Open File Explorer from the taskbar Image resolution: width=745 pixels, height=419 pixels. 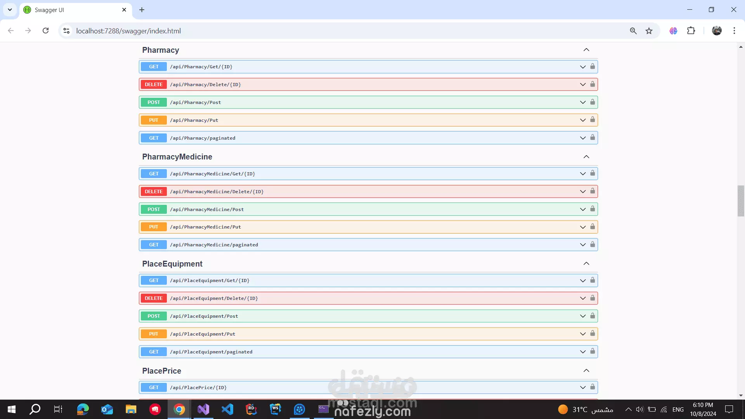[131, 409]
